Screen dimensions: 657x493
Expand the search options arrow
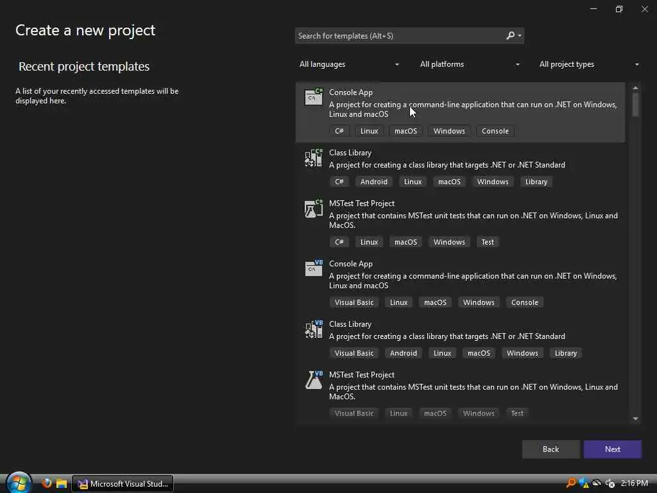pos(520,36)
